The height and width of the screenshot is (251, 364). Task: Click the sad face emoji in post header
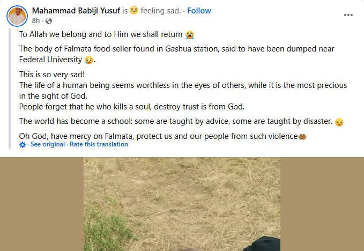(148, 11)
